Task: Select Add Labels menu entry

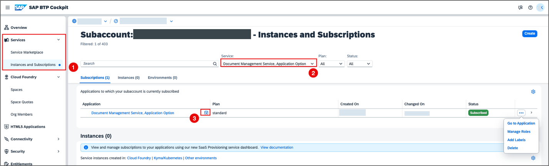Action: (x=517, y=140)
